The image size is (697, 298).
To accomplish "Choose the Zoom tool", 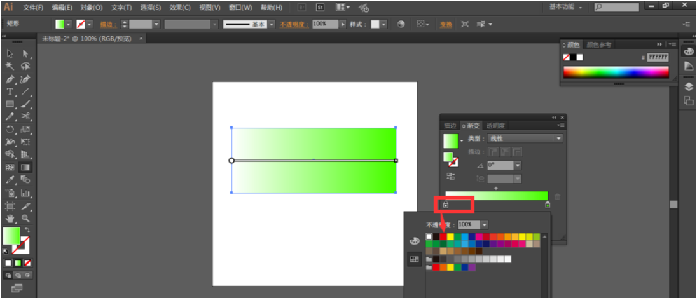I will click(x=25, y=218).
